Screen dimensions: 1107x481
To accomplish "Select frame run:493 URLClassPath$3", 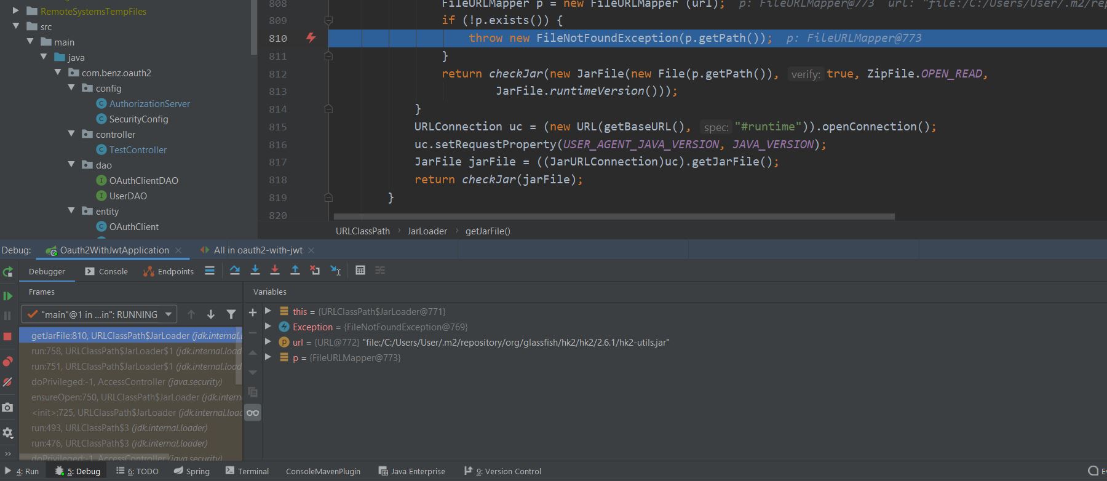I will coord(130,428).
